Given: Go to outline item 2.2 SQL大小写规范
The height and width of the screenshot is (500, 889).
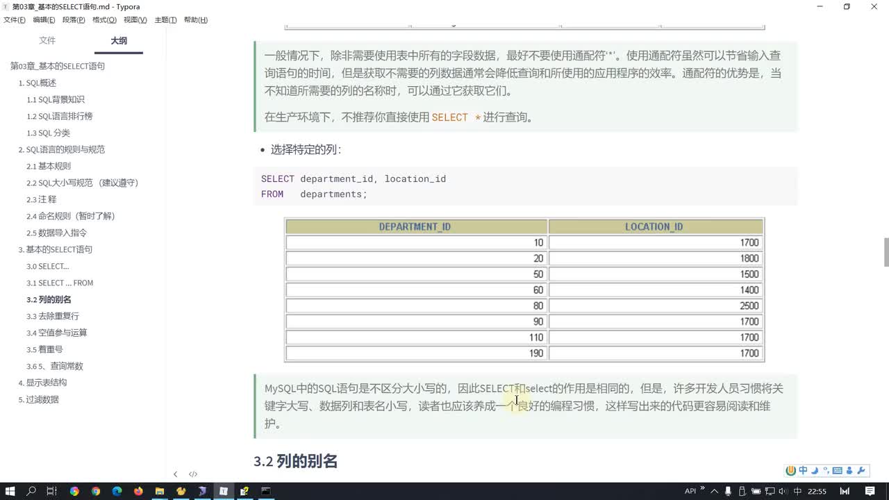Looking at the screenshot, I should pos(83,183).
